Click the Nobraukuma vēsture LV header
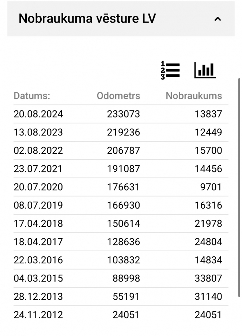The width and height of the screenshot is (242, 336). pyautogui.click(x=121, y=19)
